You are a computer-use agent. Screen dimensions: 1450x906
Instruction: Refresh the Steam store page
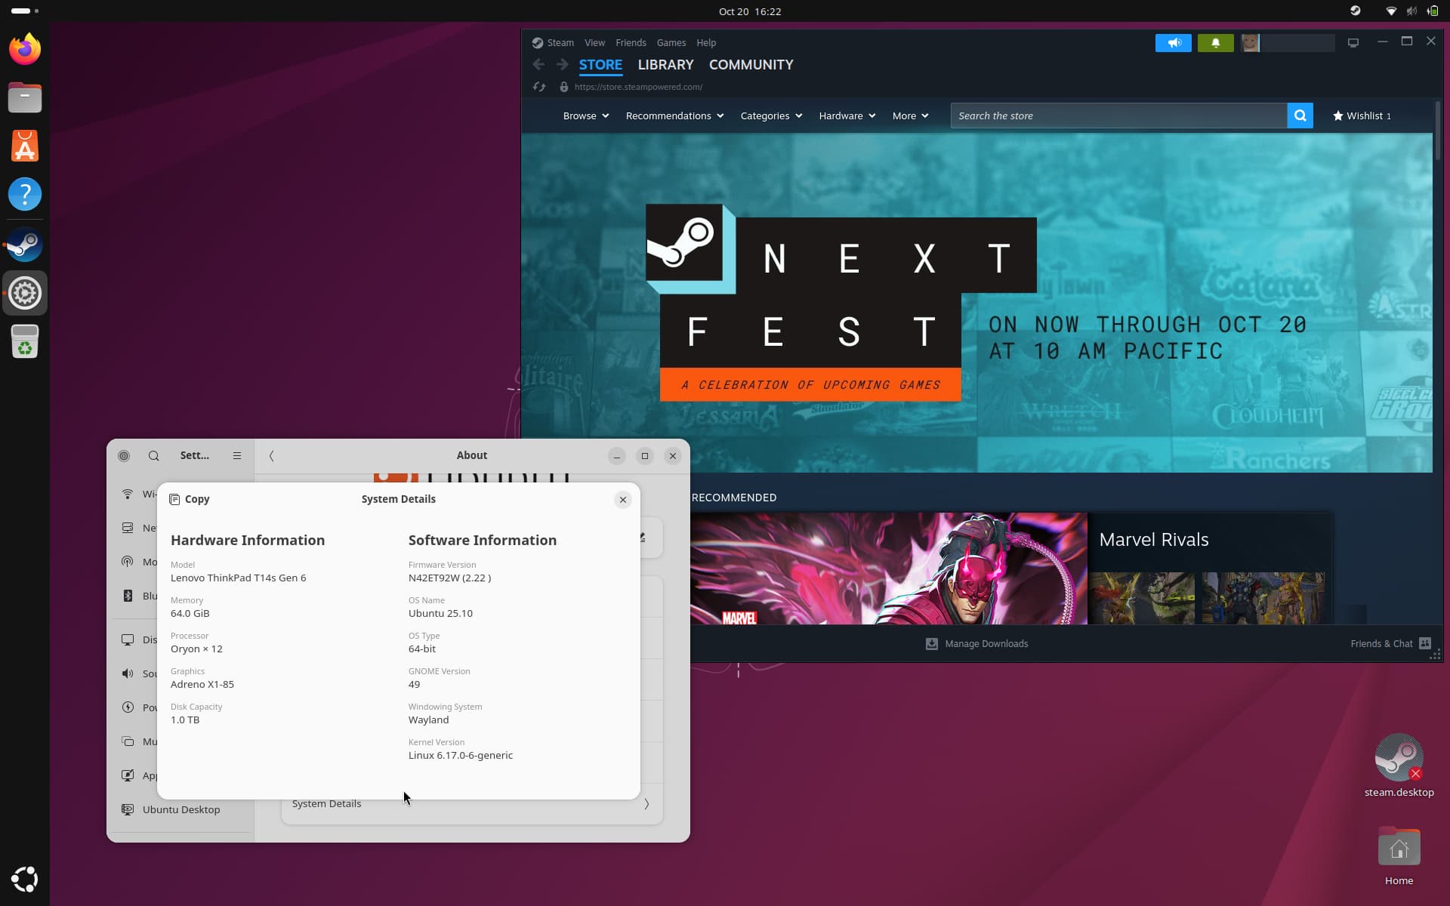[538, 87]
